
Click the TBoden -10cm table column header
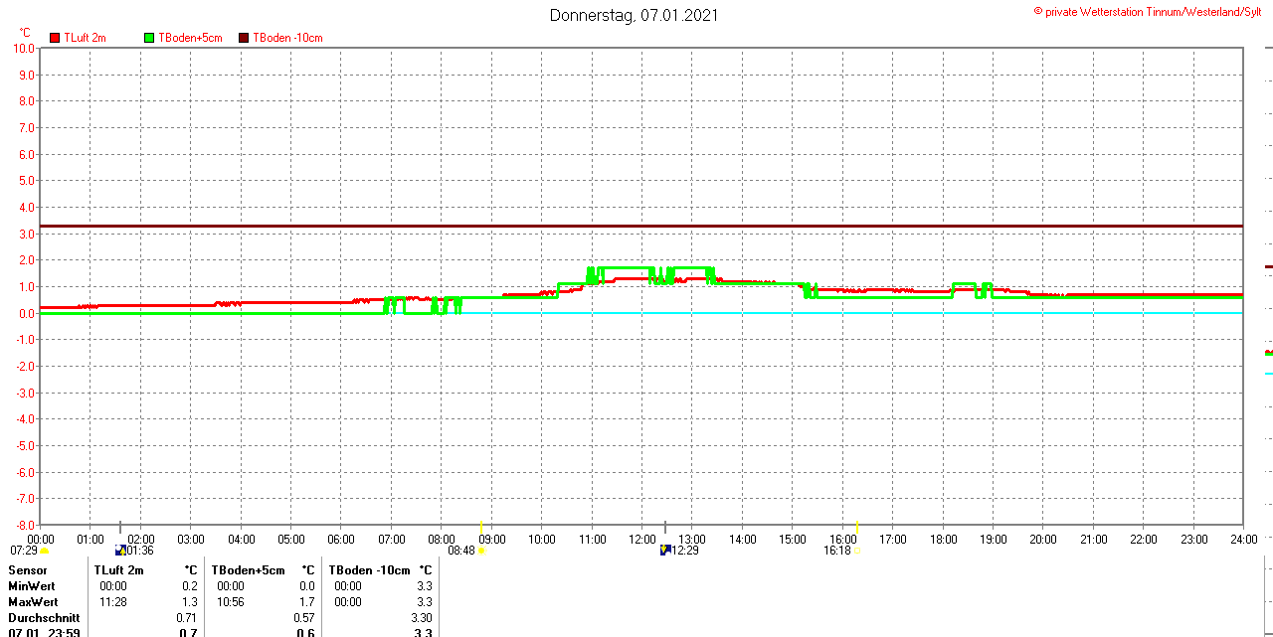(369, 570)
